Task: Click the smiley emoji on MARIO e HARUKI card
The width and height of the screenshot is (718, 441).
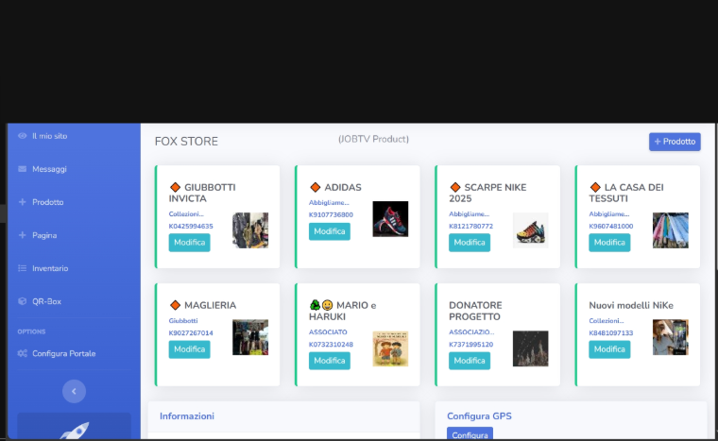Action: coord(327,305)
